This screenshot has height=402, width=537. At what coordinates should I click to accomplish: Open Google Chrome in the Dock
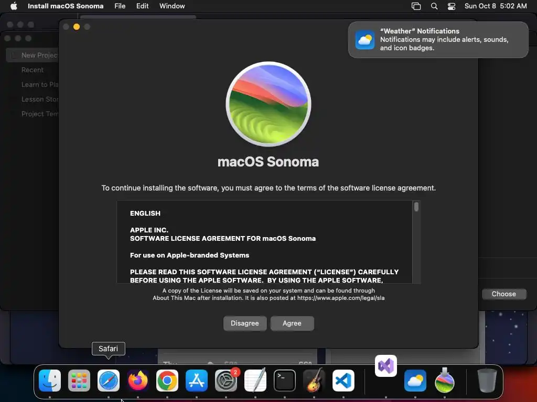(x=167, y=381)
